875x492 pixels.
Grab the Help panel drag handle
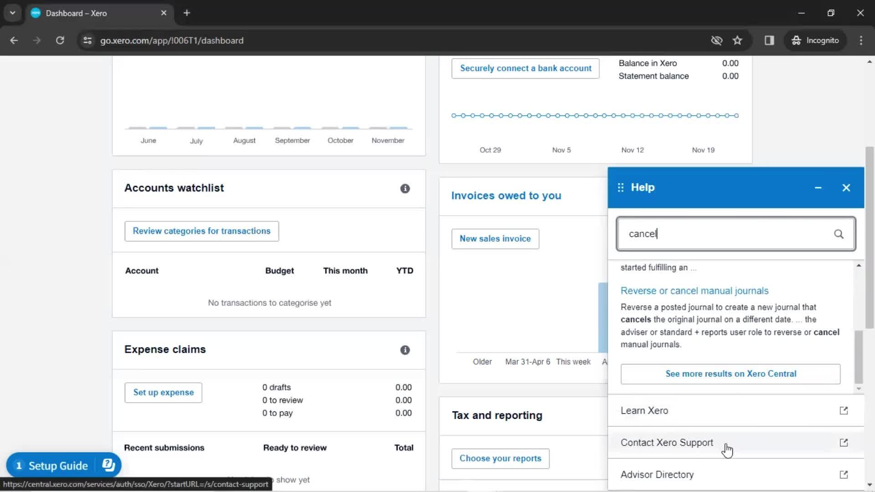620,188
